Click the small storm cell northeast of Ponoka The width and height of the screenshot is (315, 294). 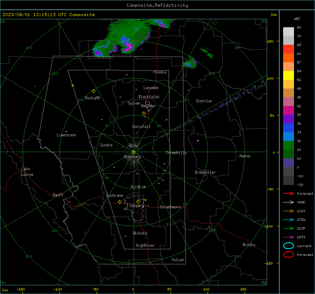pos(190,63)
